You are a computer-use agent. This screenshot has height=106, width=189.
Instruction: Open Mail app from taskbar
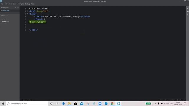click(x=82, y=103)
